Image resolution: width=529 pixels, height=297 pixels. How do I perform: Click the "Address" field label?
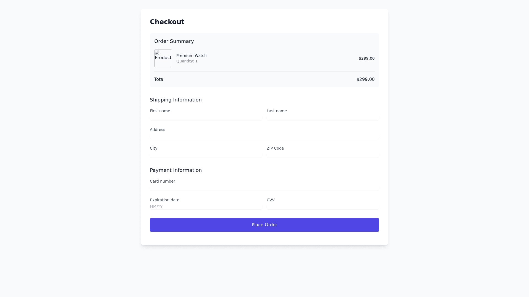click(157, 130)
